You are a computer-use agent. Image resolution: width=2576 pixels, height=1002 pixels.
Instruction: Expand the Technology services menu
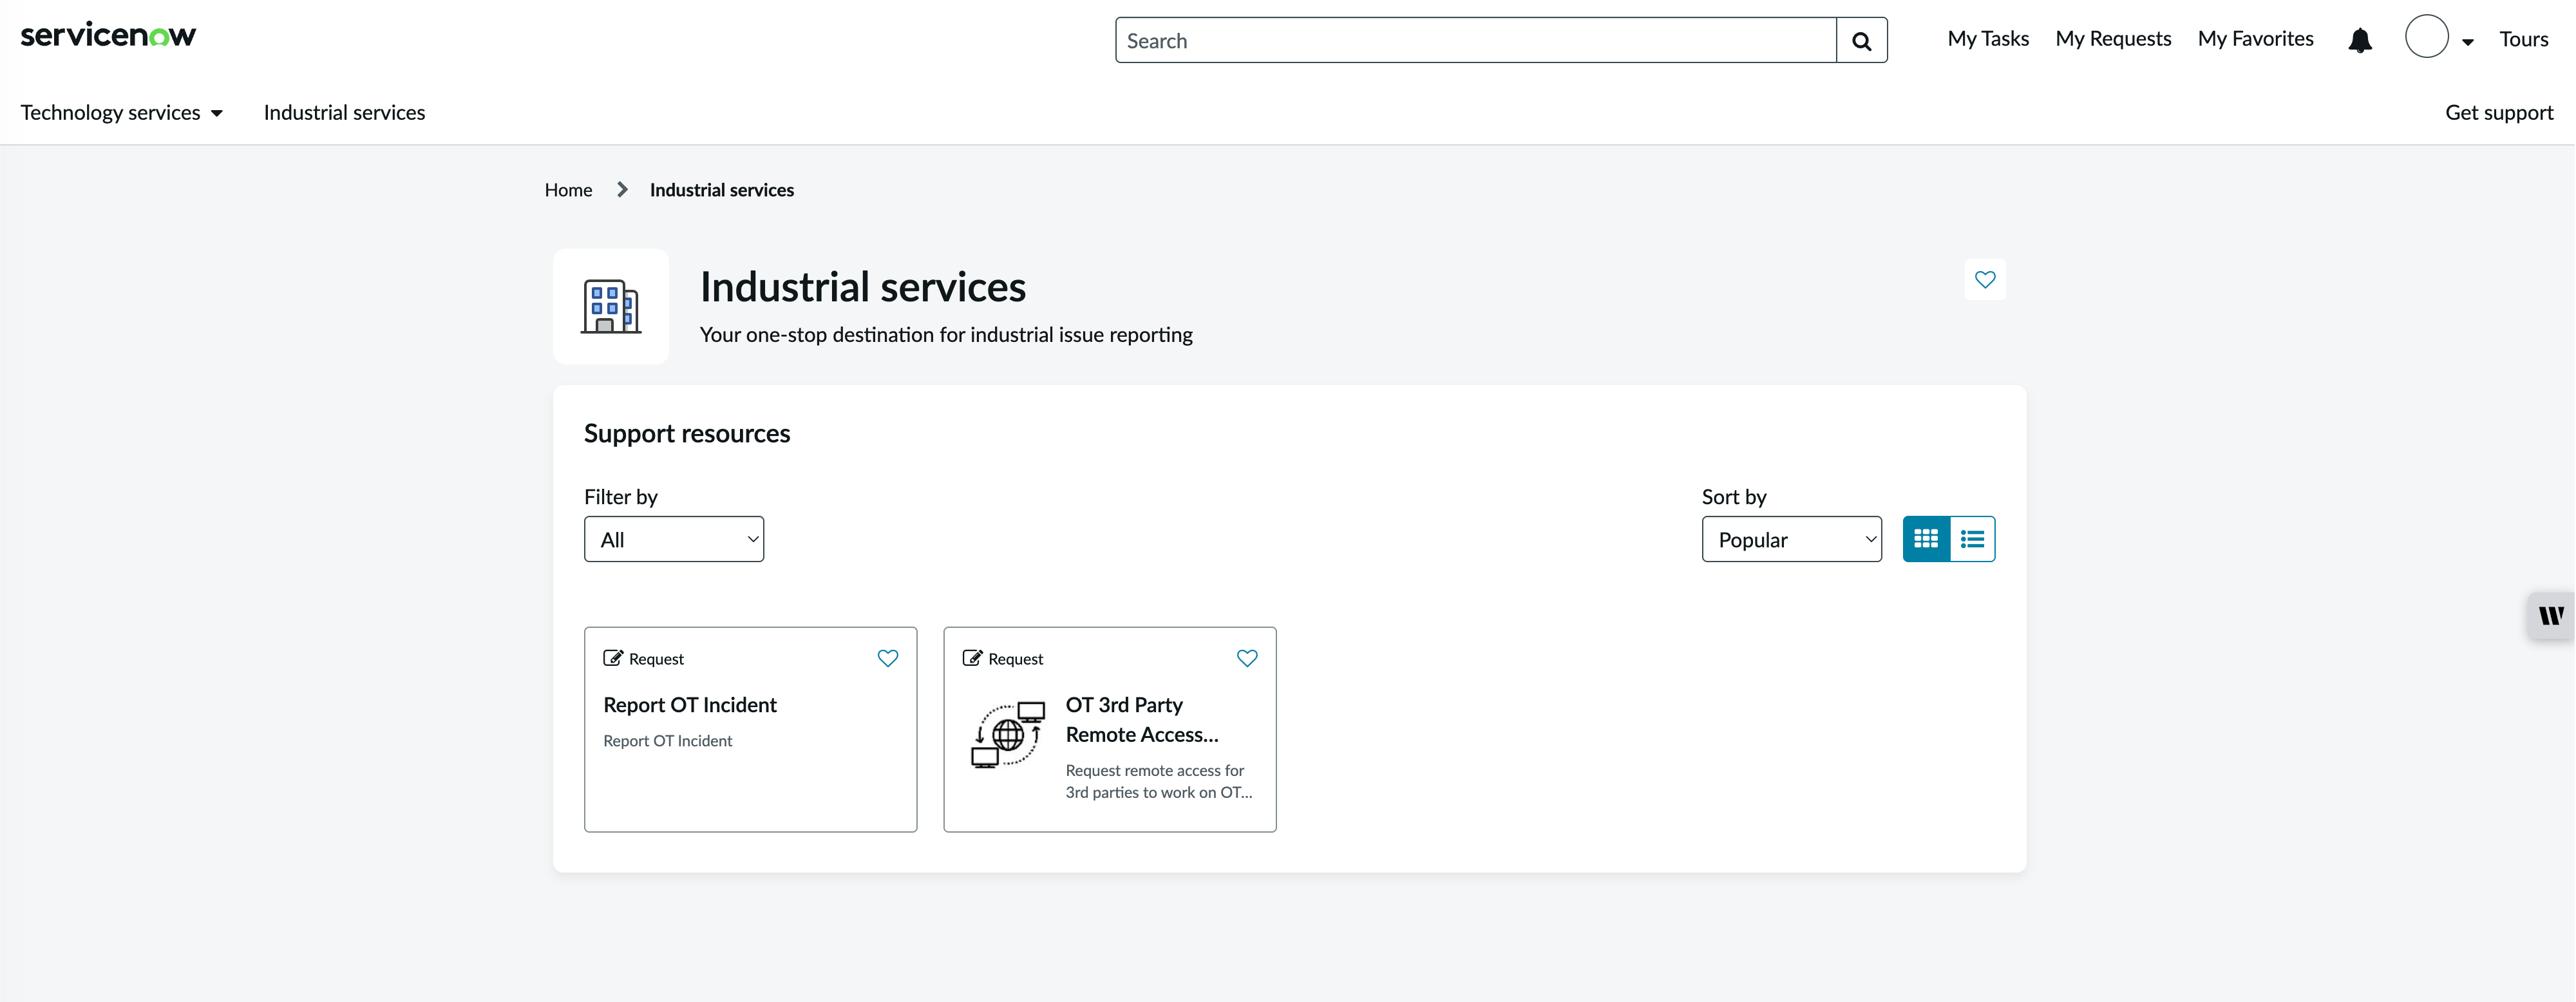(x=121, y=113)
